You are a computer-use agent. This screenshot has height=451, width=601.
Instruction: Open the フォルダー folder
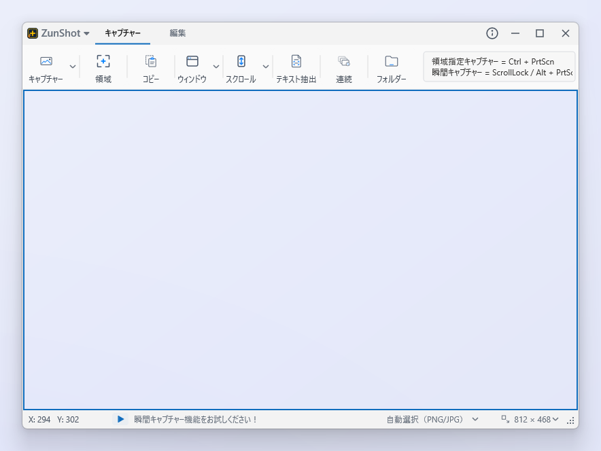click(x=392, y=68)
